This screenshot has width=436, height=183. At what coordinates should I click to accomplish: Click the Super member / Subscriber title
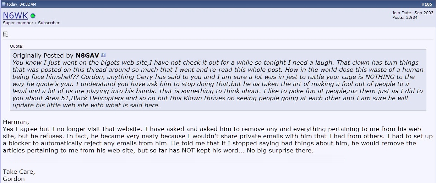[x=31, y=23]
